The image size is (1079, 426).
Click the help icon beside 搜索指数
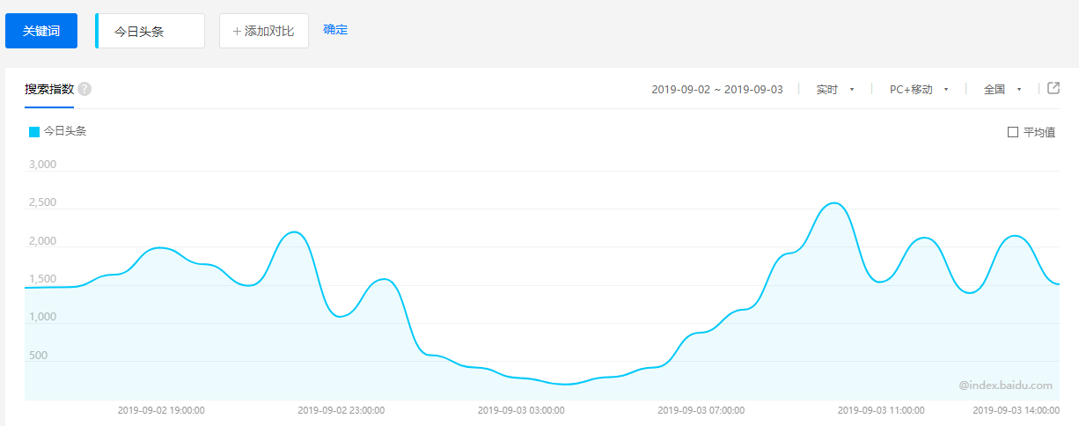84,89
